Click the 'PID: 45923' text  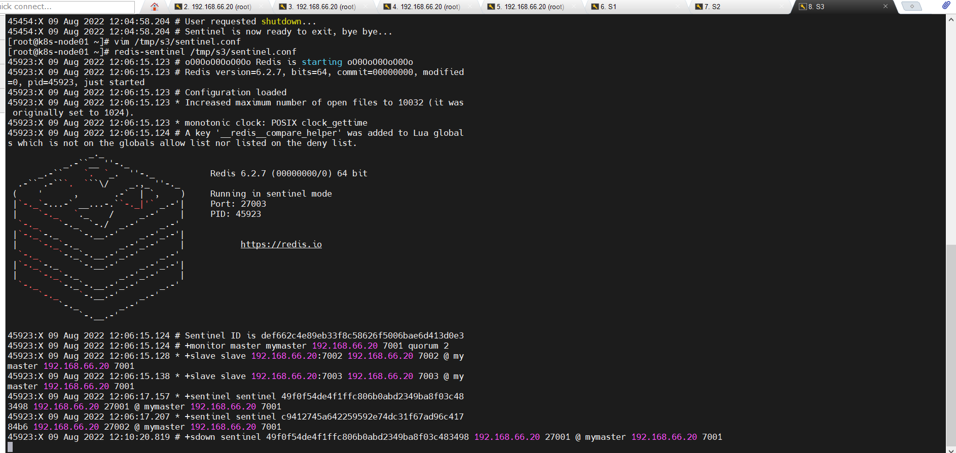click(236, 214)
